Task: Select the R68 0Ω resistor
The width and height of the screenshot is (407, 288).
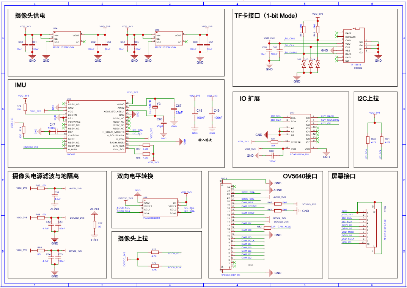Action: (41, 218)
